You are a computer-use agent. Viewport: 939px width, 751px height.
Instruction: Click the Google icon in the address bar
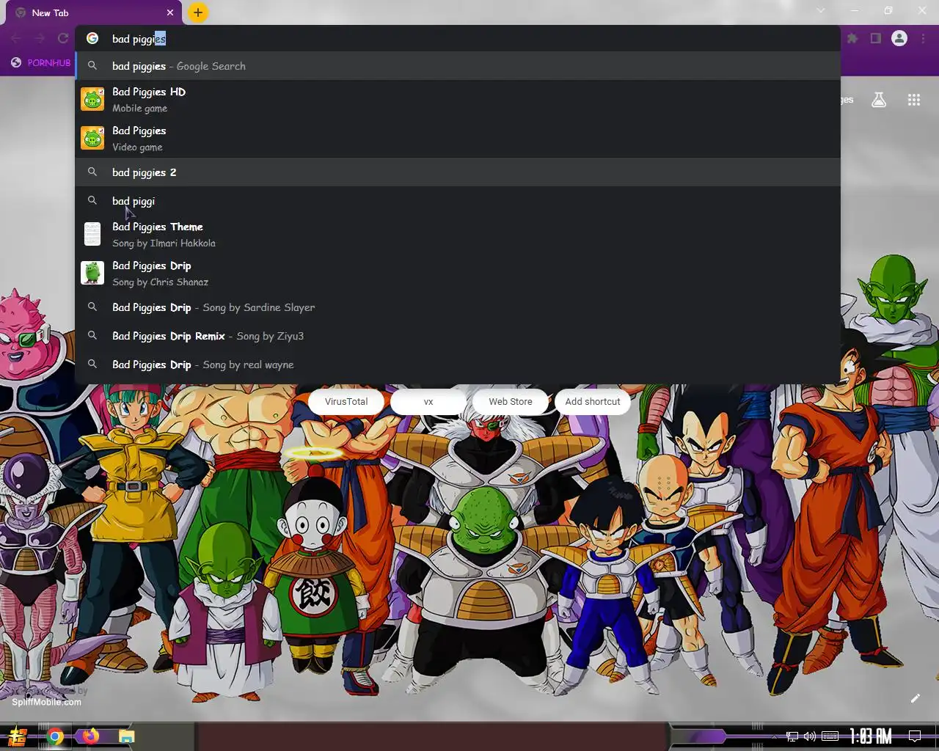coord(92,38)
